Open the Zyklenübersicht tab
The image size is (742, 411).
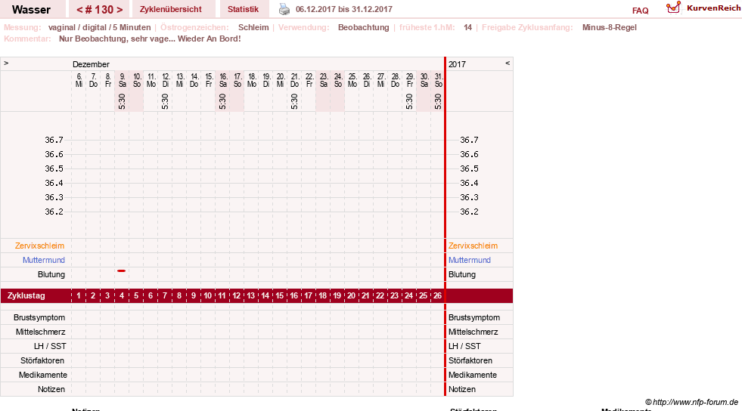pyautogui.click(x=170, y=9)
